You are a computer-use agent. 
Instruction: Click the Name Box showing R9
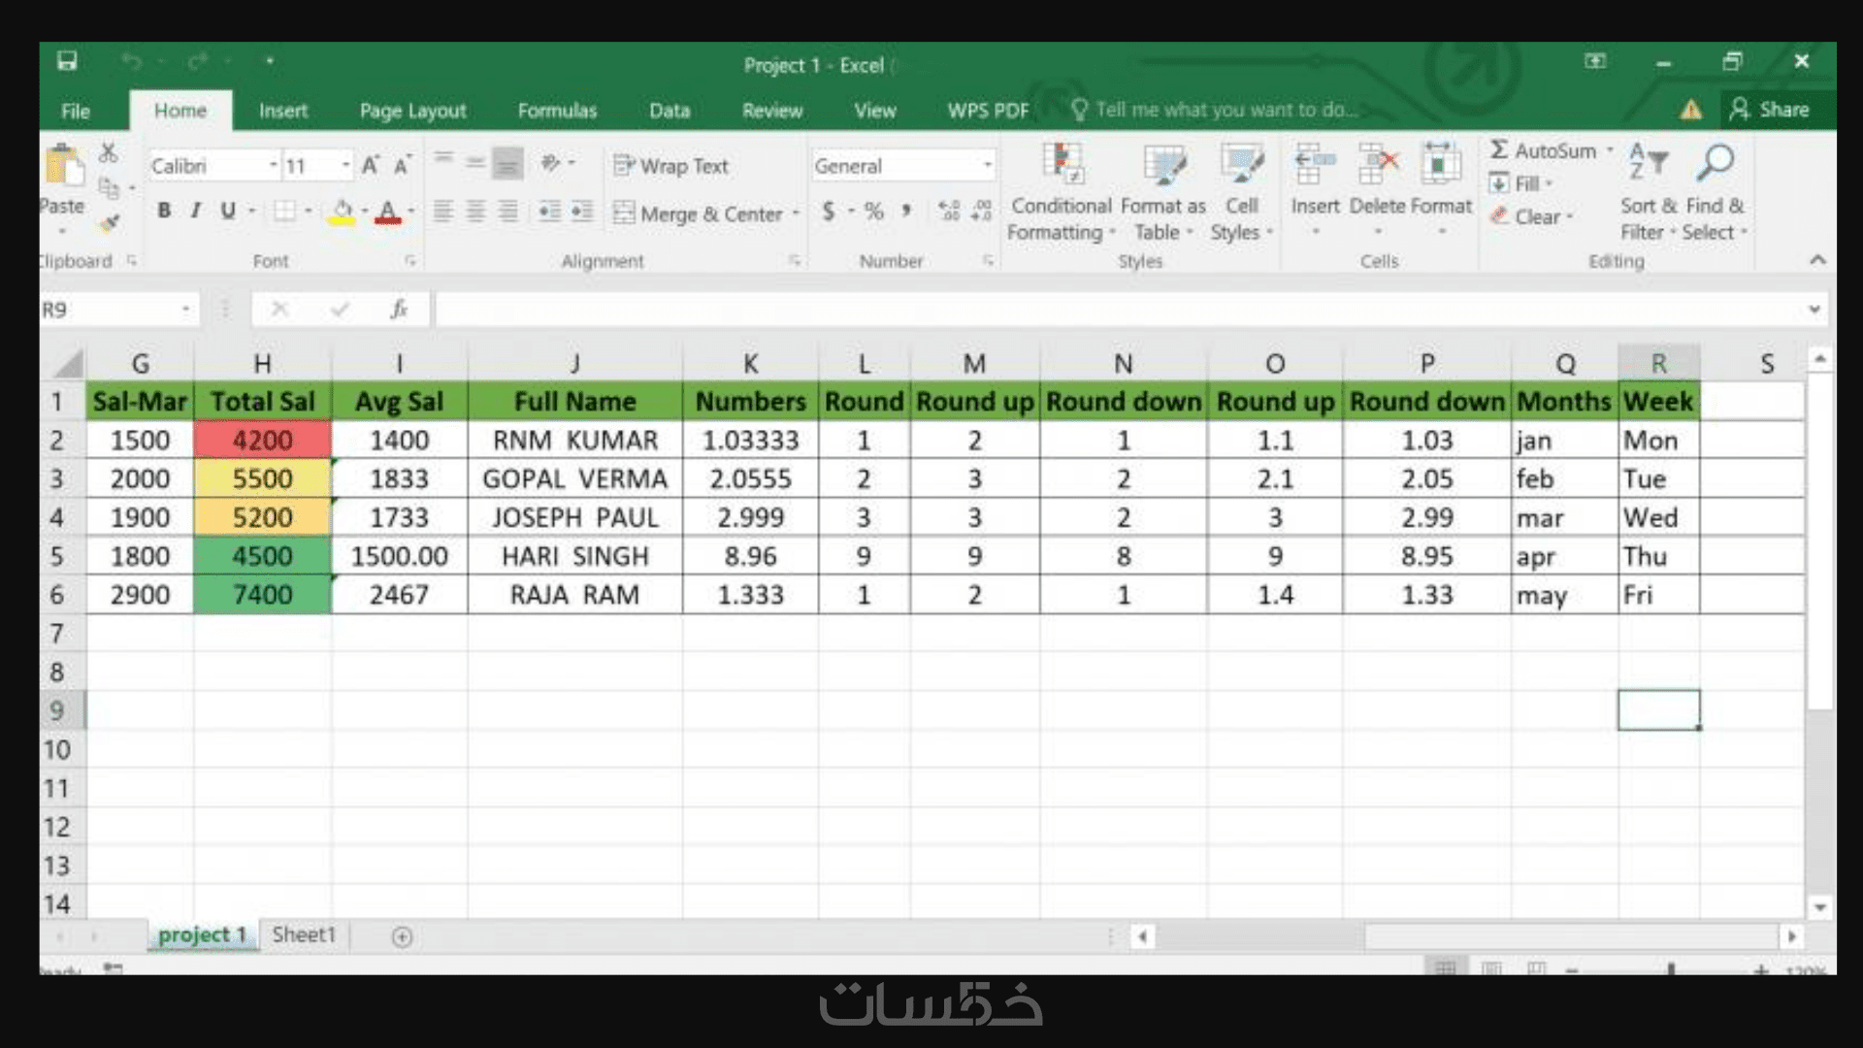point(107,310)
